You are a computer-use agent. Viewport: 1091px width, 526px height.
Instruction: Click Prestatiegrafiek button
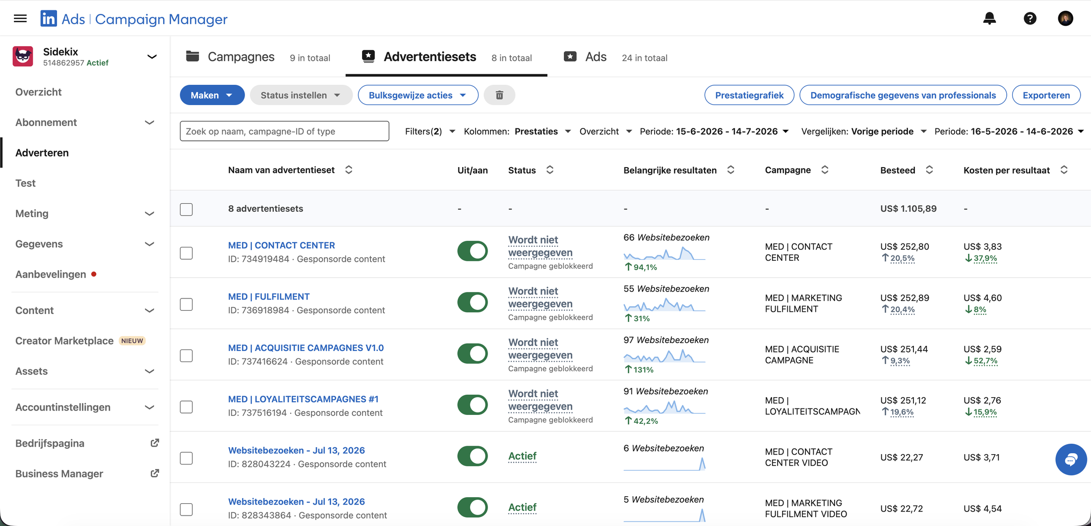tap(749, 95)
